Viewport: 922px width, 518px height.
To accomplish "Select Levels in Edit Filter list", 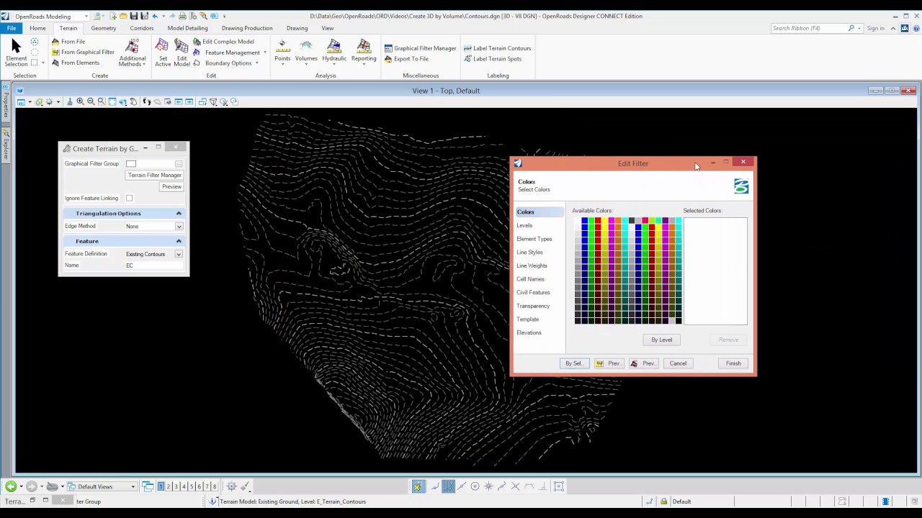I will (524, 225).
